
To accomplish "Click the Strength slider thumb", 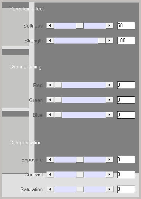I will (x=102, y=41).
